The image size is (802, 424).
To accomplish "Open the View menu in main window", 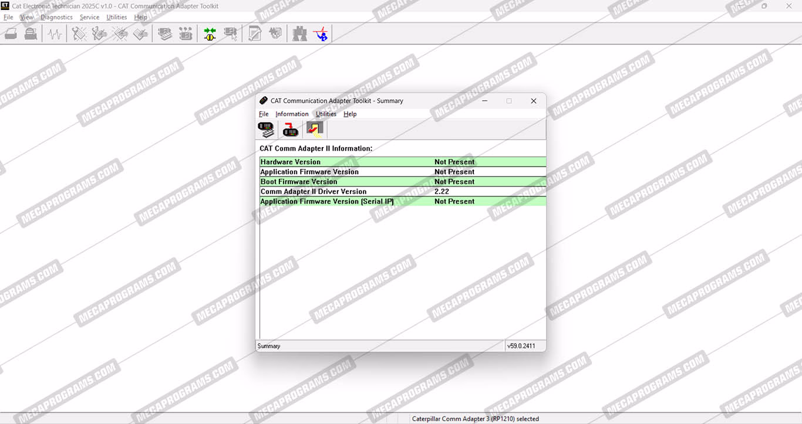I will coord(26,18).
